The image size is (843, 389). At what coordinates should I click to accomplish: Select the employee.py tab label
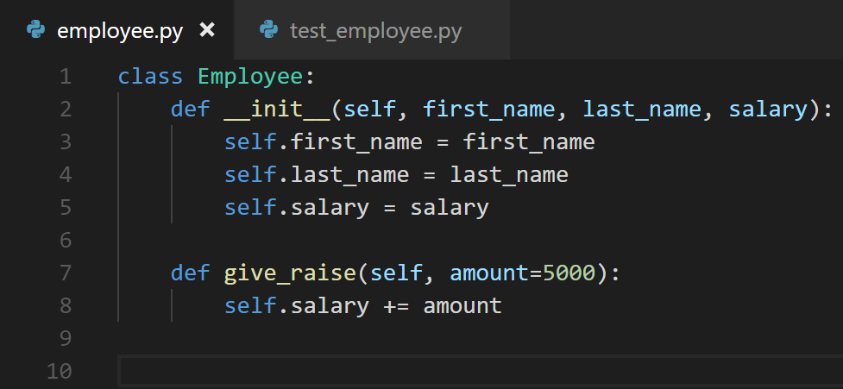pos(120,31)
